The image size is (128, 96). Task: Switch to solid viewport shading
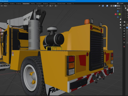(115, 6)
